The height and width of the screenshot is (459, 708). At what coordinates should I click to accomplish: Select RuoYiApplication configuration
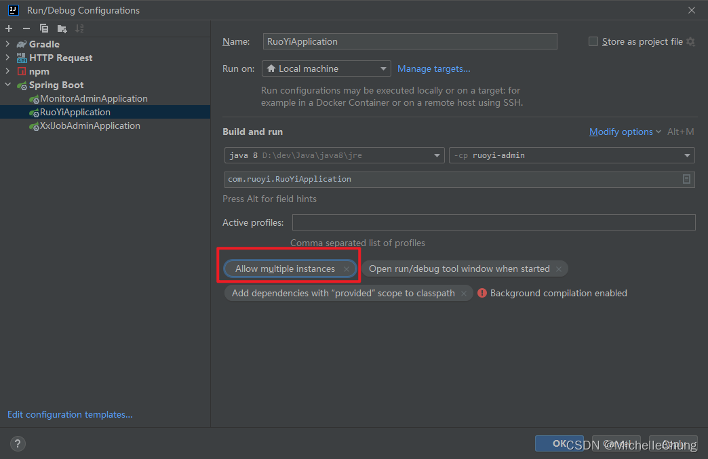[x=75, y=112]
